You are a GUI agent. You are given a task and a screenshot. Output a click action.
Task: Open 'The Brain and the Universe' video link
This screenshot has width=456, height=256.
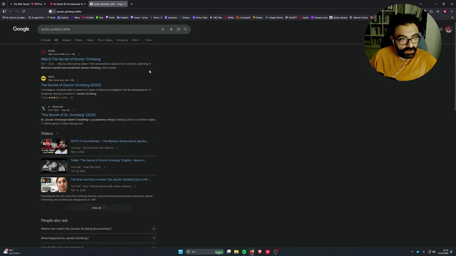tap(111, 180)
